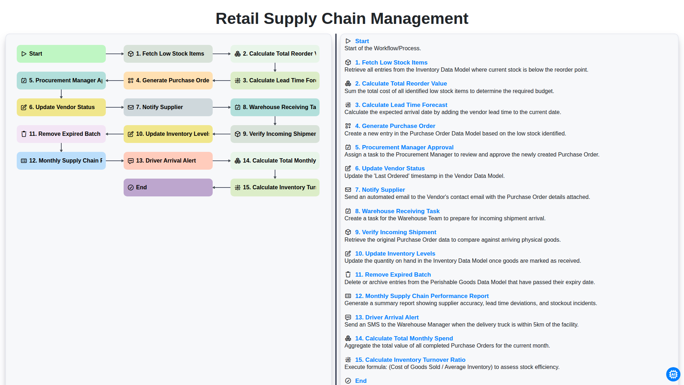Open the 8. Warehouse Receiving Task link
This screenshot has height=385, width=684.
click(x=397, y=211)
